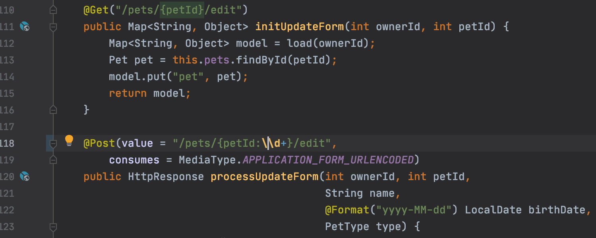Image resolution: width=596 pixels, height=238 pixels.
Task: Click the fold marker beside line 123
Action: point(53,227)
